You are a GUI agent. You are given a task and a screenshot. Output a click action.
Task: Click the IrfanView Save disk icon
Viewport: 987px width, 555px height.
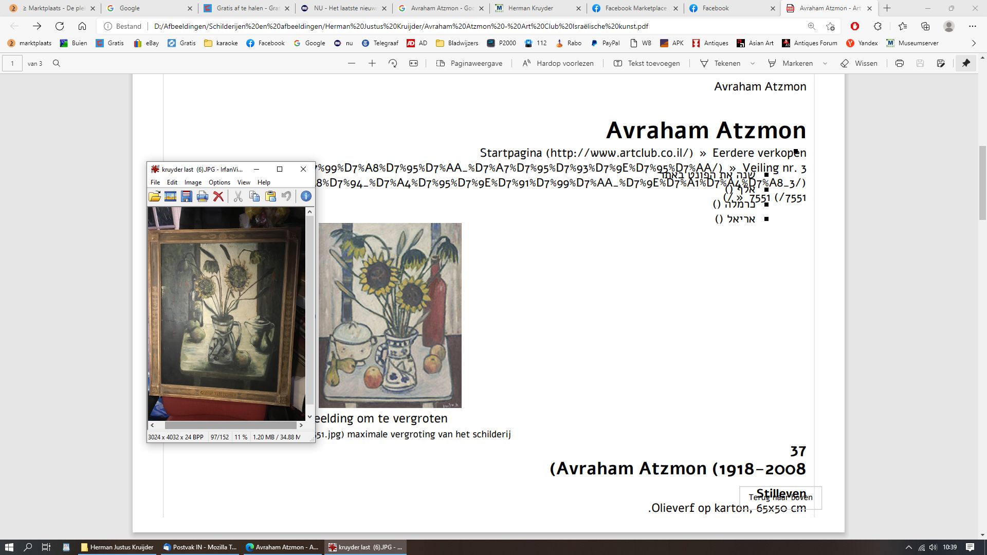187,196
